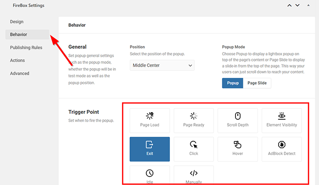Select the Page Load trigger
The height and width of the screenshot is (185, 319).
tap(150, 121)
